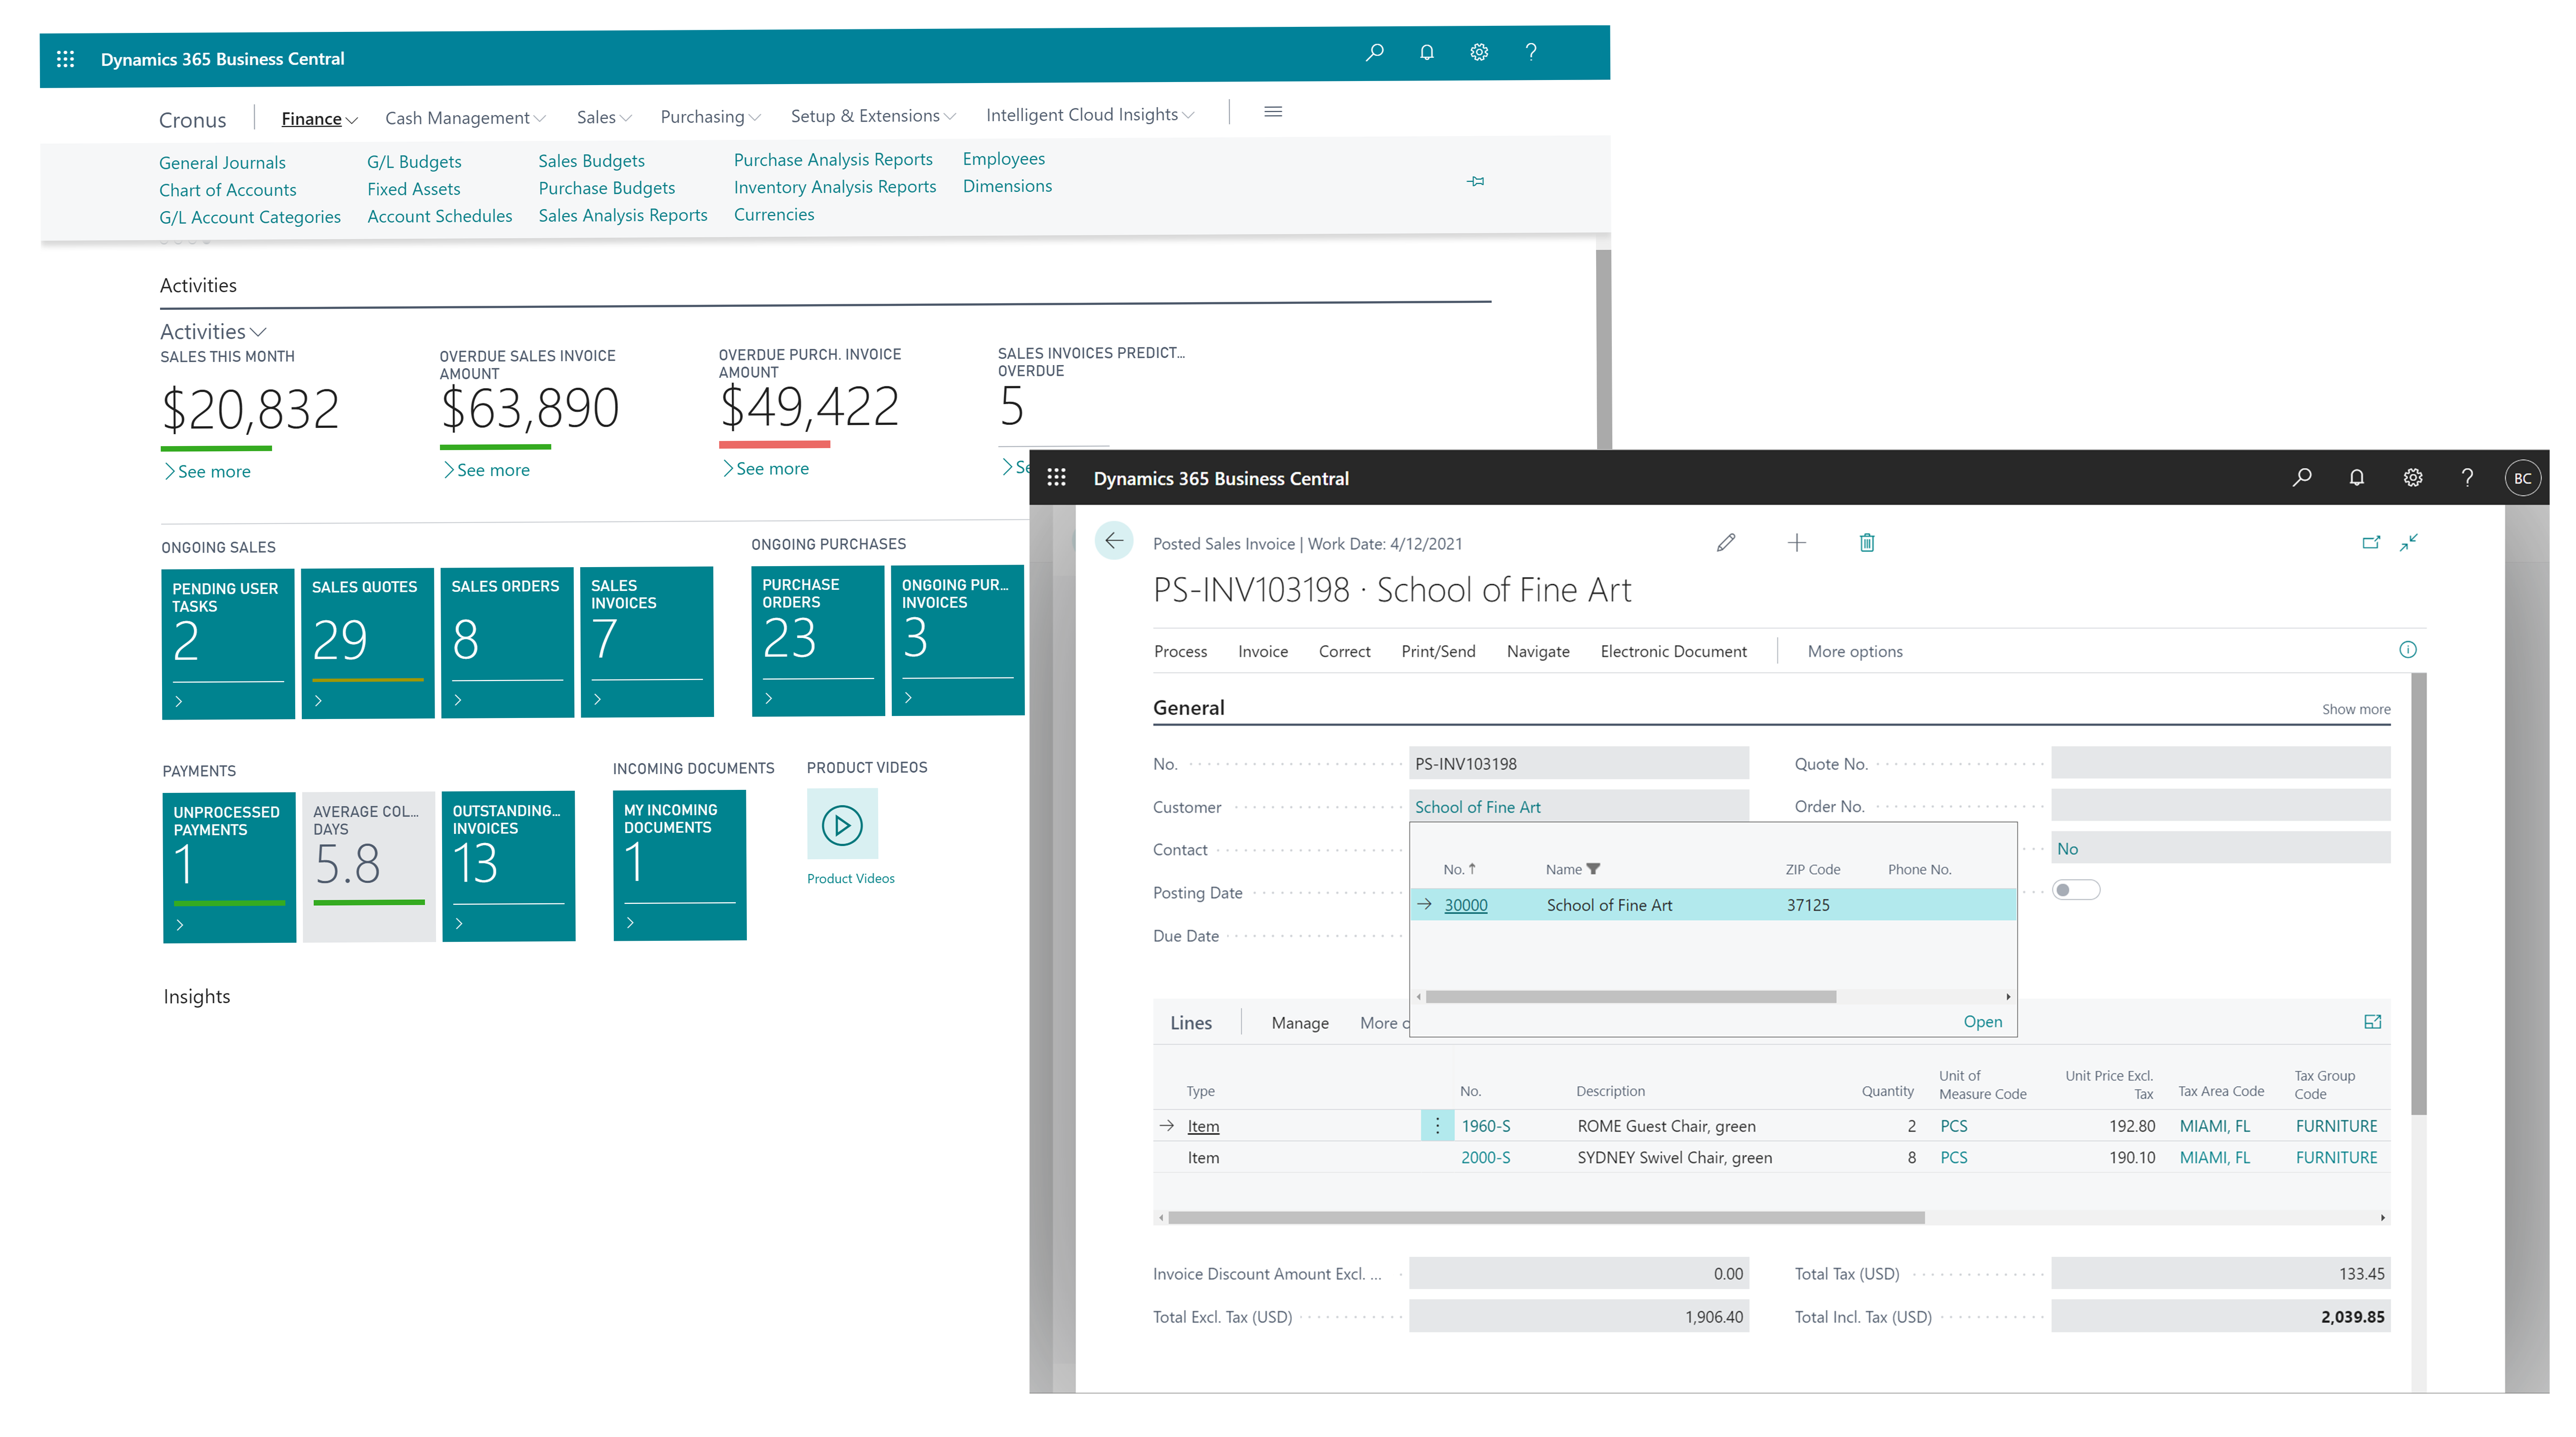Click plus icon to create new invoice

click(1797, 543)
